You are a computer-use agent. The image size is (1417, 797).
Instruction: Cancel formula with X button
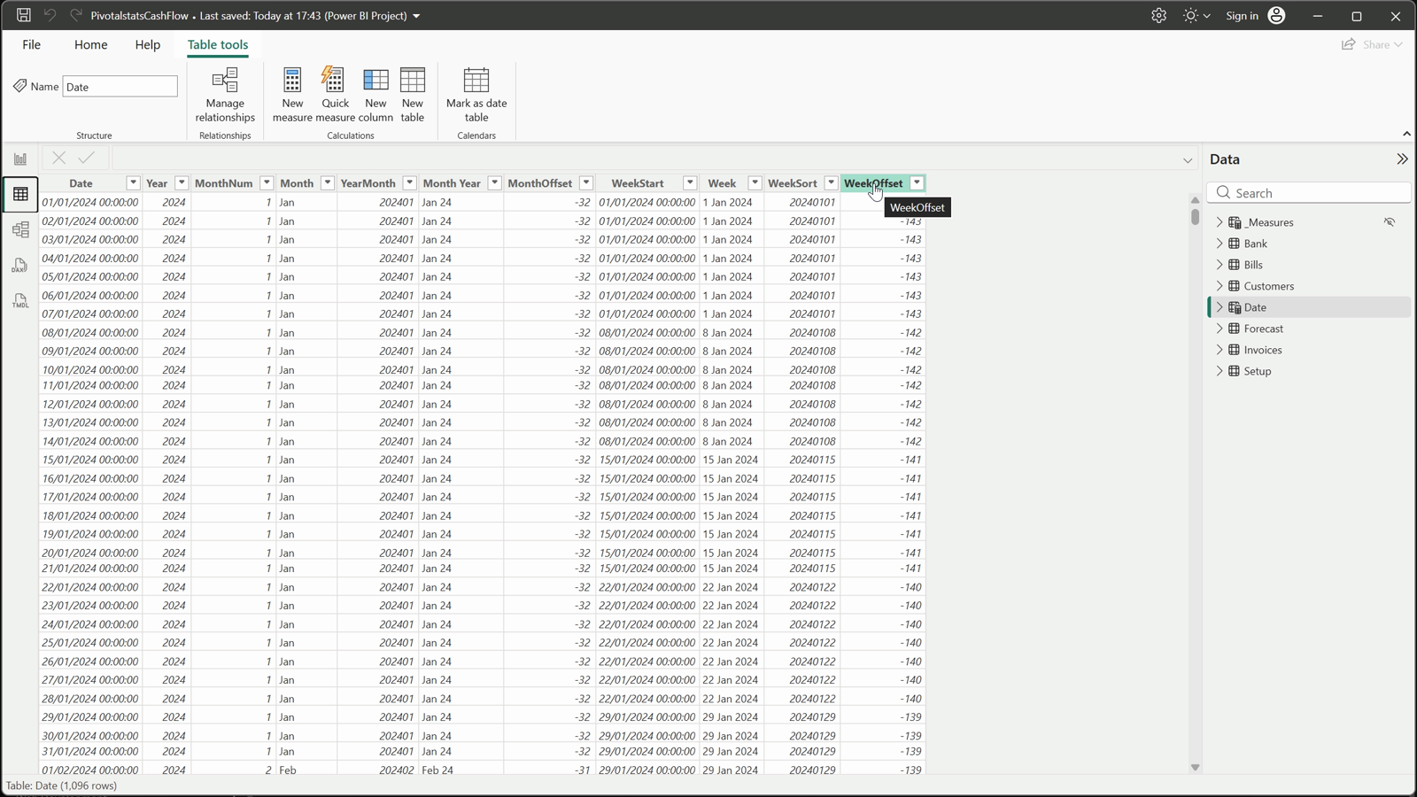pyautogui.click(x=58, y=159)
